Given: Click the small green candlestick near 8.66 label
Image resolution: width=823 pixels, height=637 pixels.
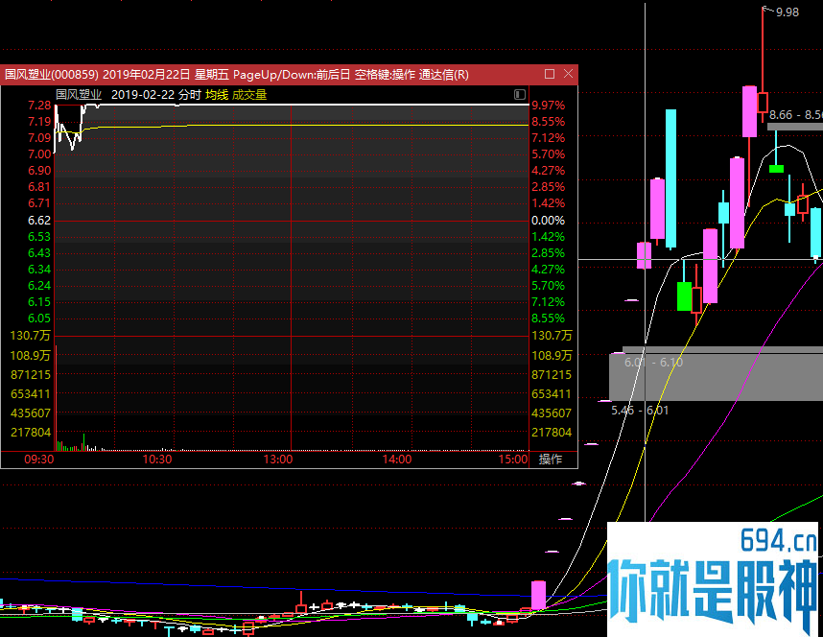Looking at the screenshot, I should pyautogui.click(x=776, y=169).
